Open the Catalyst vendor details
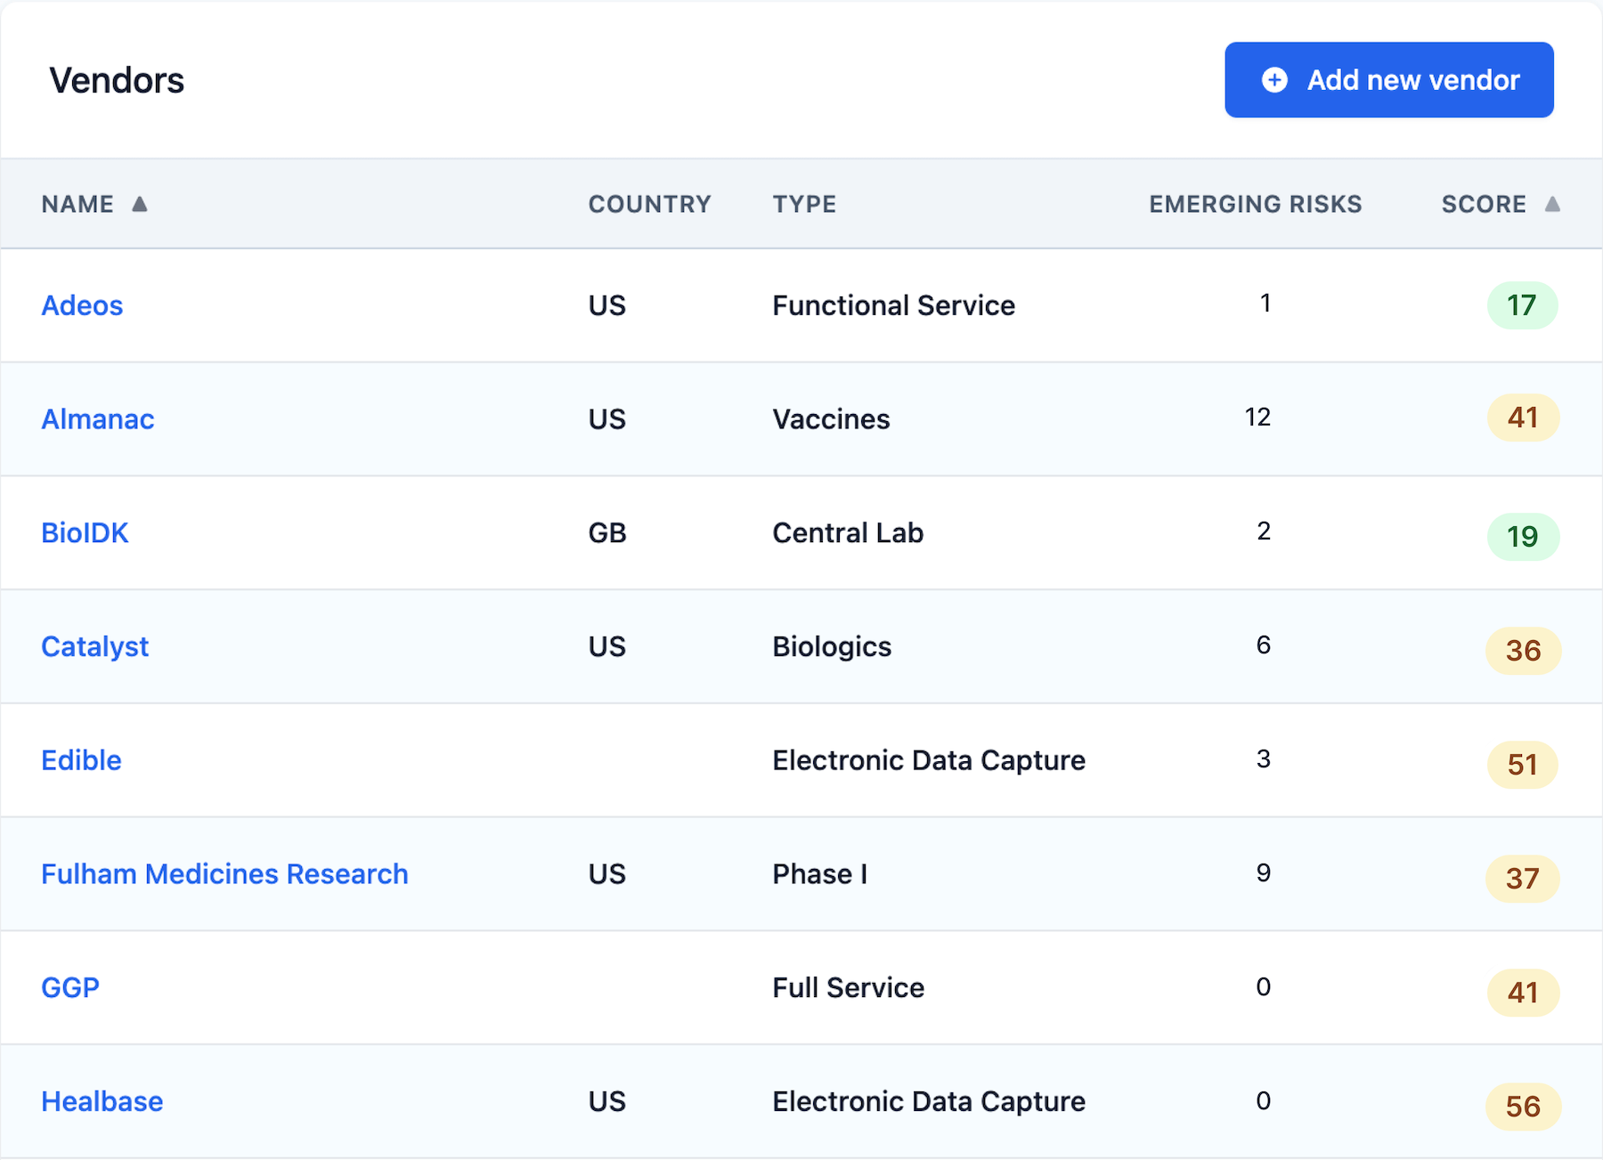The image size is (1603, 1160). [x=94, y=646]
